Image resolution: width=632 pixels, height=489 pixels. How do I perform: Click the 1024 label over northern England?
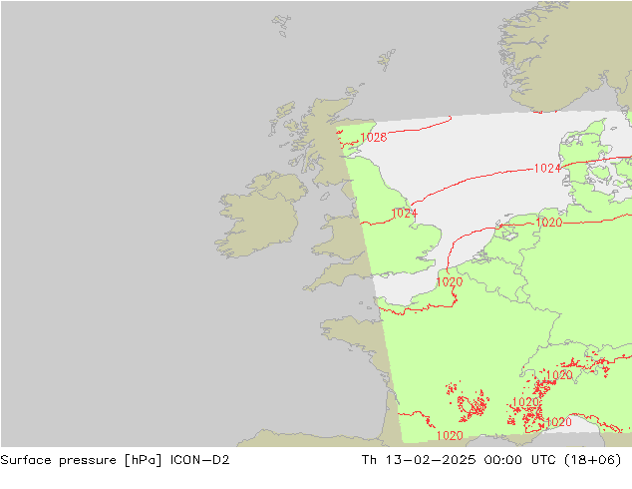click(405, 213)
